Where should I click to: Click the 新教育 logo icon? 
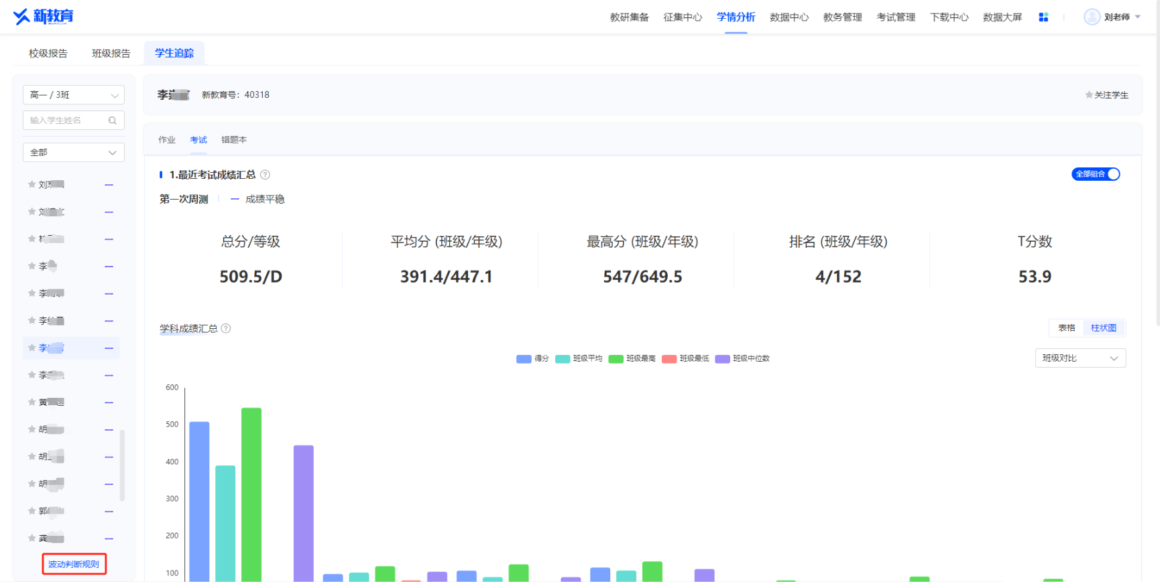(x=22, y=17)
